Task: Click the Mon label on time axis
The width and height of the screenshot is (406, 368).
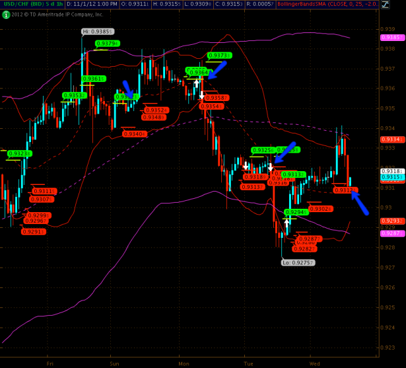Action: (184, 363)
